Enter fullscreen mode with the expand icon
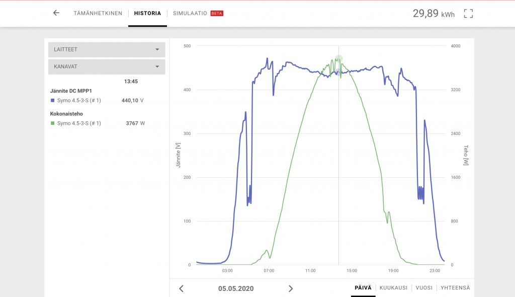This screenshot has width=515, height=297. pos(468,14)
